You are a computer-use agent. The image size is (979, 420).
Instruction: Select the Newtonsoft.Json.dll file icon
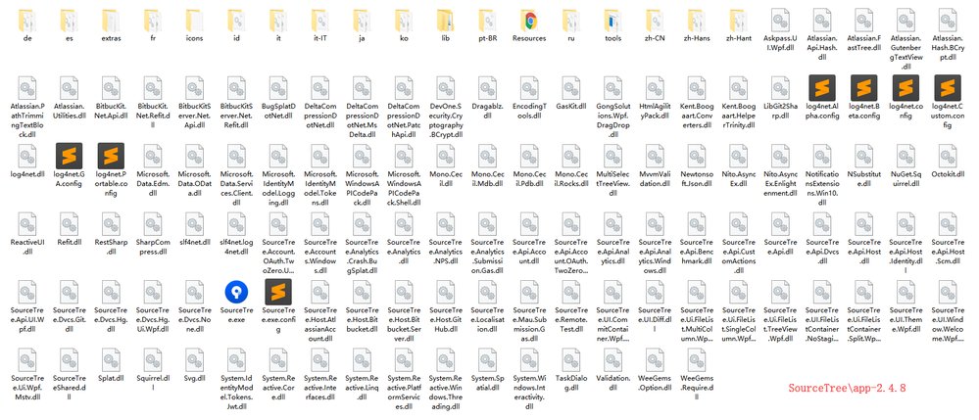click(697, 156)
